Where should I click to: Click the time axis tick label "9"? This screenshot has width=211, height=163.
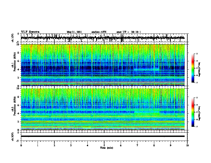[171, 145]
